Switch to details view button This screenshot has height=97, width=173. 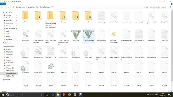pos(169,91)
